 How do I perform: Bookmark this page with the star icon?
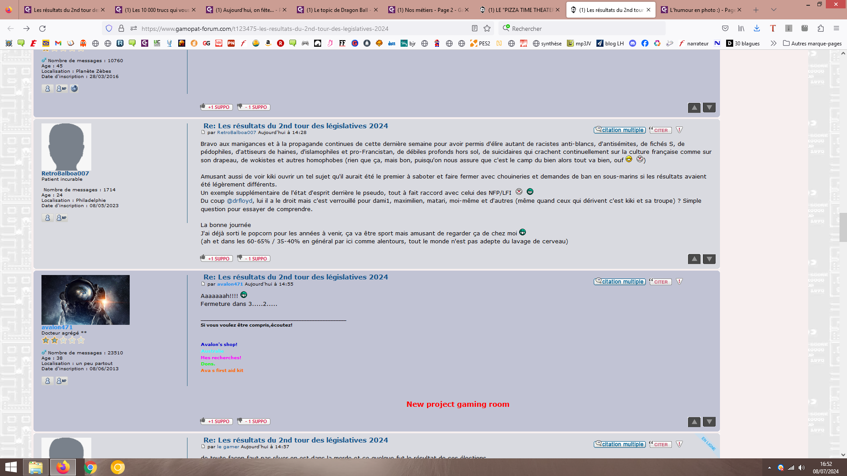[x=487, y=29]
